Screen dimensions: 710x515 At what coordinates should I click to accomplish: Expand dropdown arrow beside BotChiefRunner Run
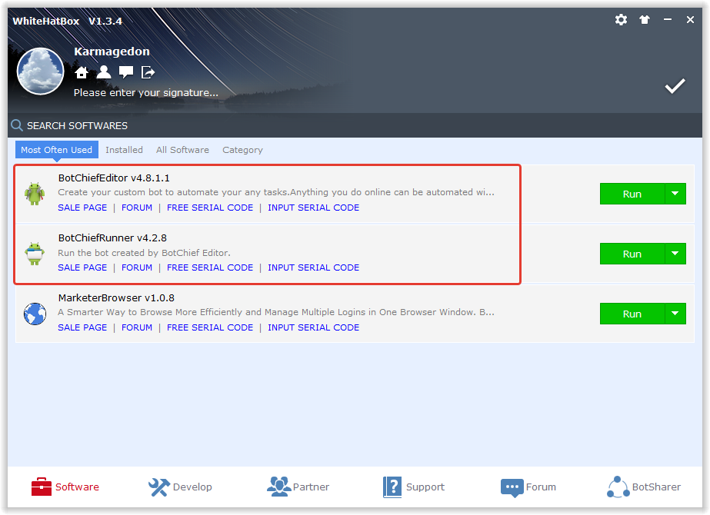[675, 254]
